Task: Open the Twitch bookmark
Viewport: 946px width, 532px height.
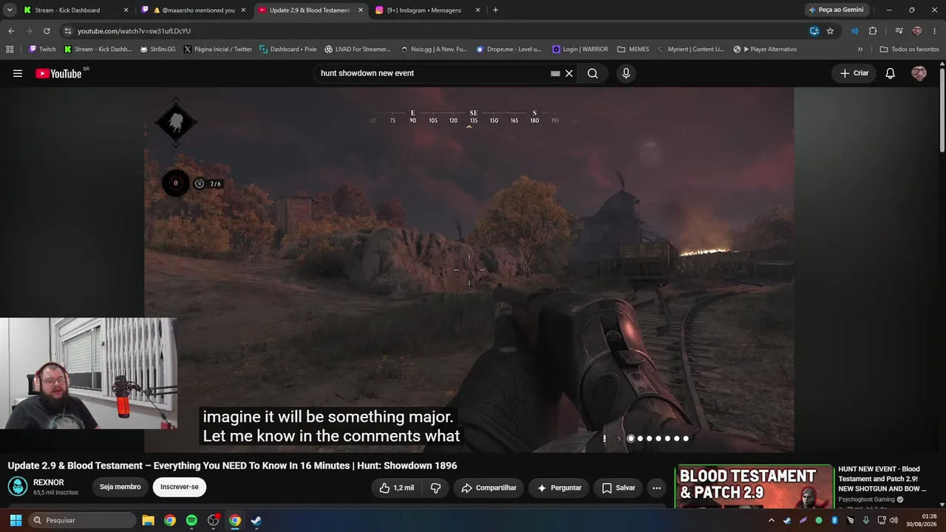Action: (42, 50)
